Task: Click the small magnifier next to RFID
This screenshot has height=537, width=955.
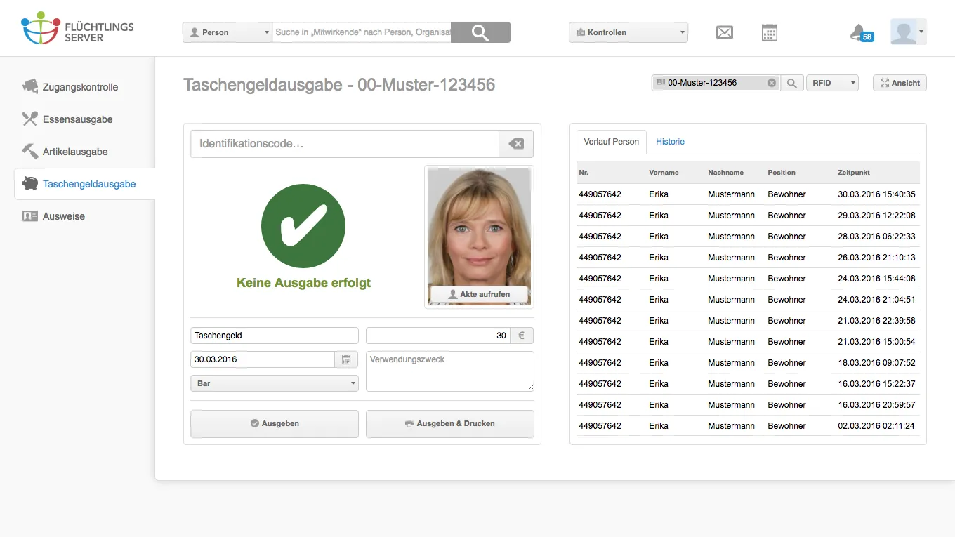Action: click(x=791, y=83)
